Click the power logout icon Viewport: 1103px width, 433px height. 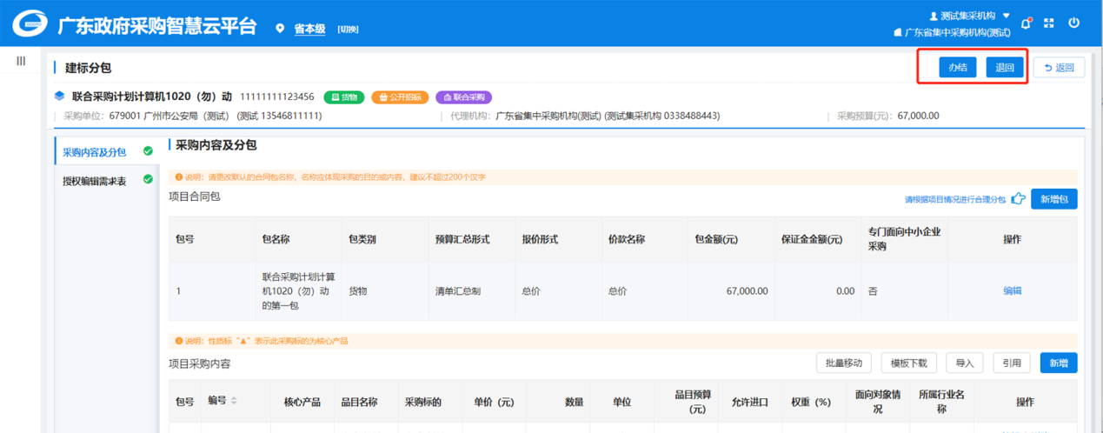(1074, 23)
